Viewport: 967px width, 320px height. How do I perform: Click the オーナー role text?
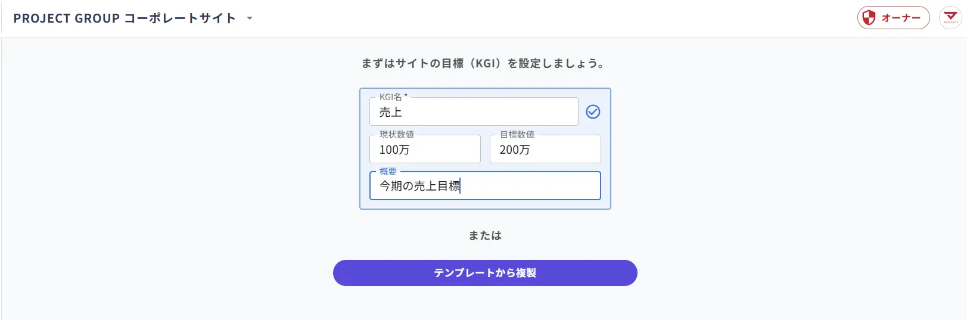(x=901, y=18)
